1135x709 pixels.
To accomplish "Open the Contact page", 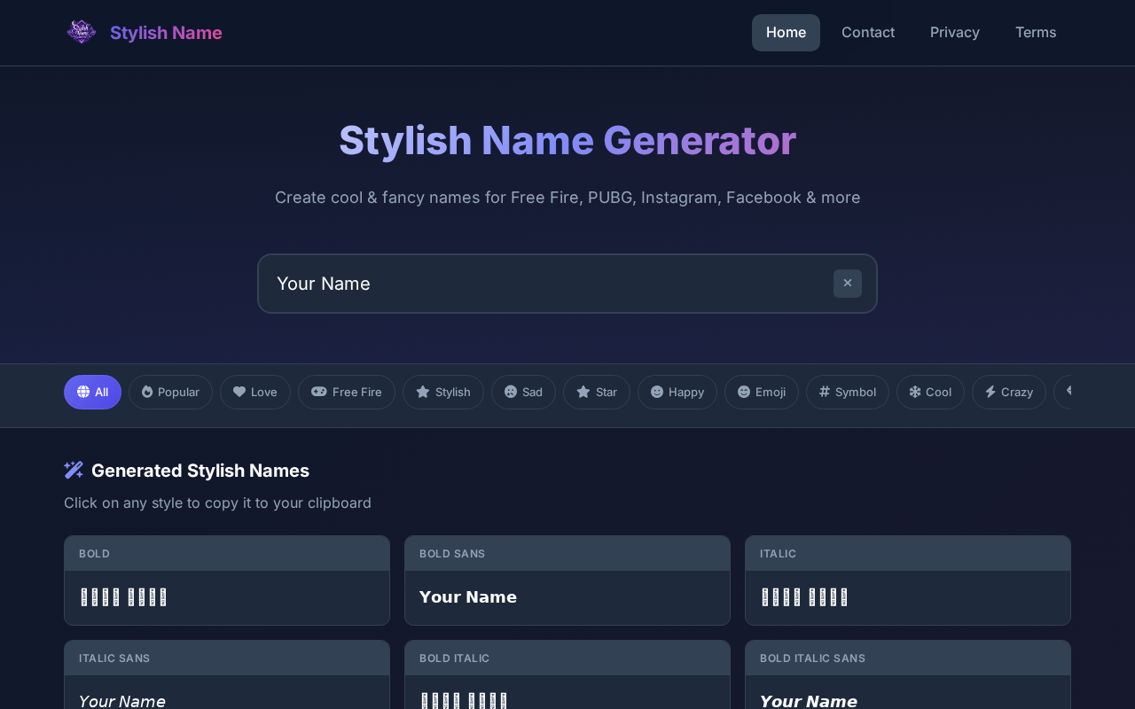I will pyautogui.click(x=868, y=33).
